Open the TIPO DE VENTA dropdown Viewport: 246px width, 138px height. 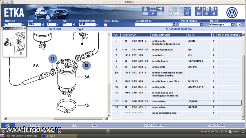pos(201,25)
